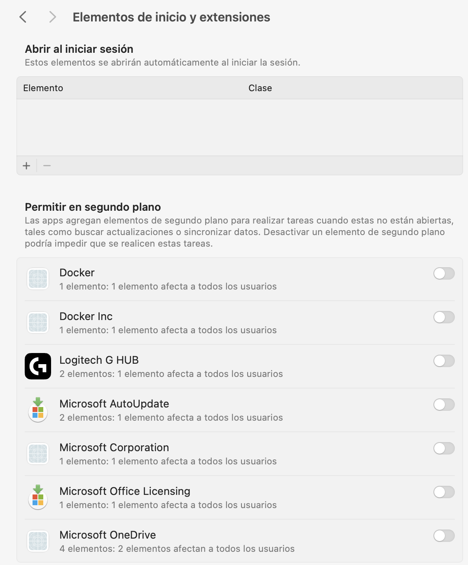Add a login item with plus button
This screenshot has height=565, width=468.
[27, 166]
